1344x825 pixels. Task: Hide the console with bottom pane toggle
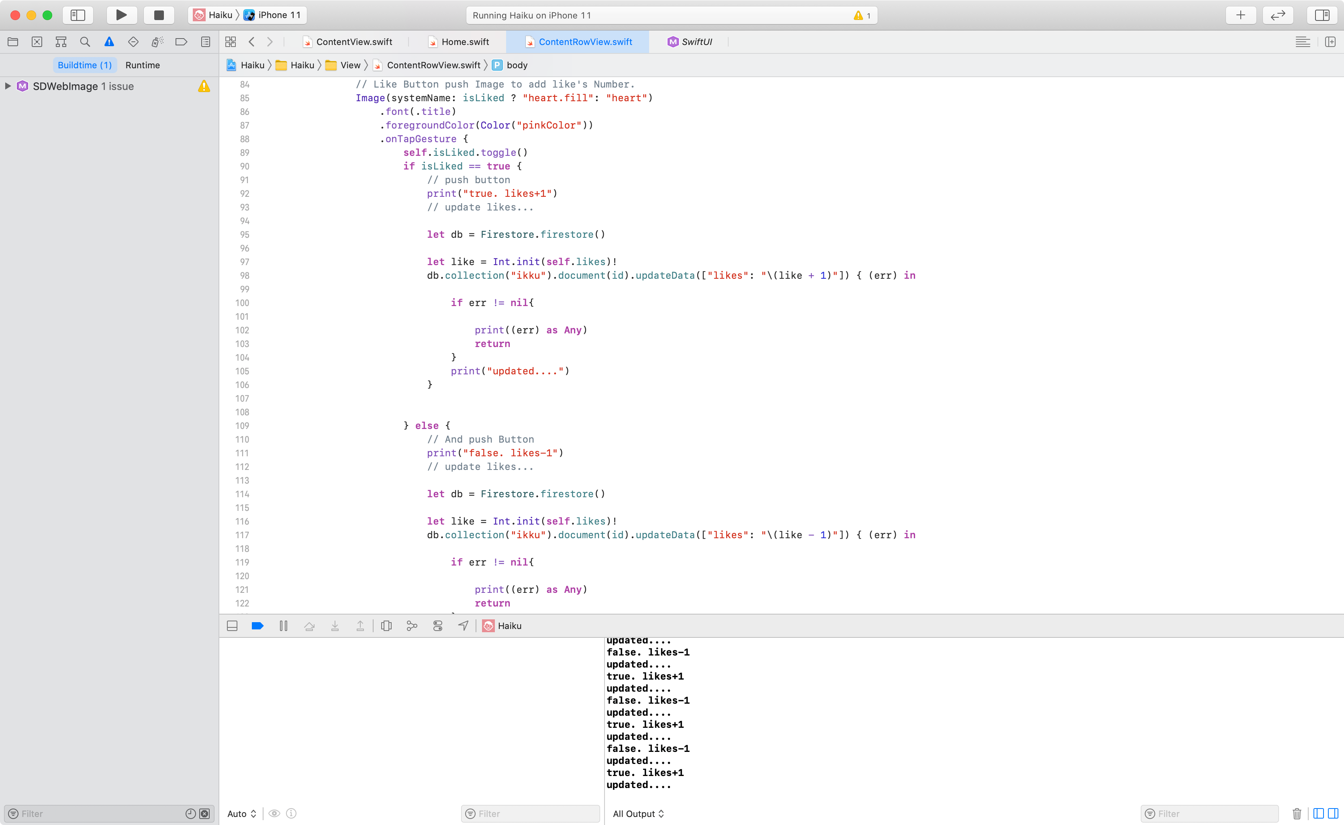click(x=232, y=626)
